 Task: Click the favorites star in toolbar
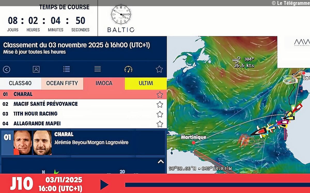click(159, 69)
